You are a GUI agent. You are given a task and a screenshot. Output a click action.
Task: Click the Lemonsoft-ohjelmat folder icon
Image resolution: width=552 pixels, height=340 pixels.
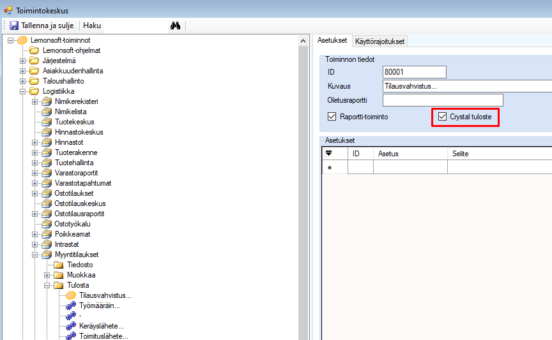pos(34,50)
